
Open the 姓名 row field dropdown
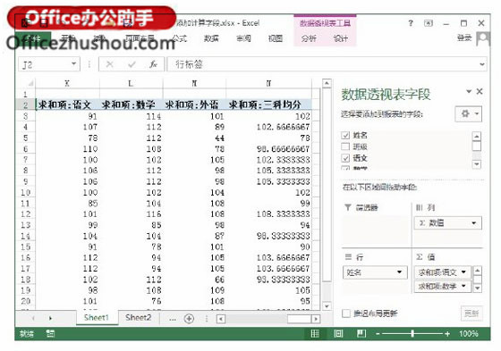pos(399,272)
